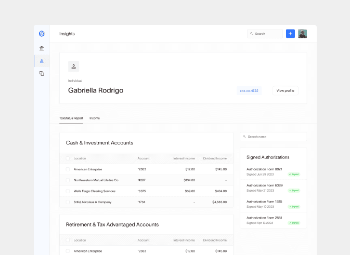Switch to the TaxStatus Report tab
Screen dimensions: 350x255
[71, 118]
